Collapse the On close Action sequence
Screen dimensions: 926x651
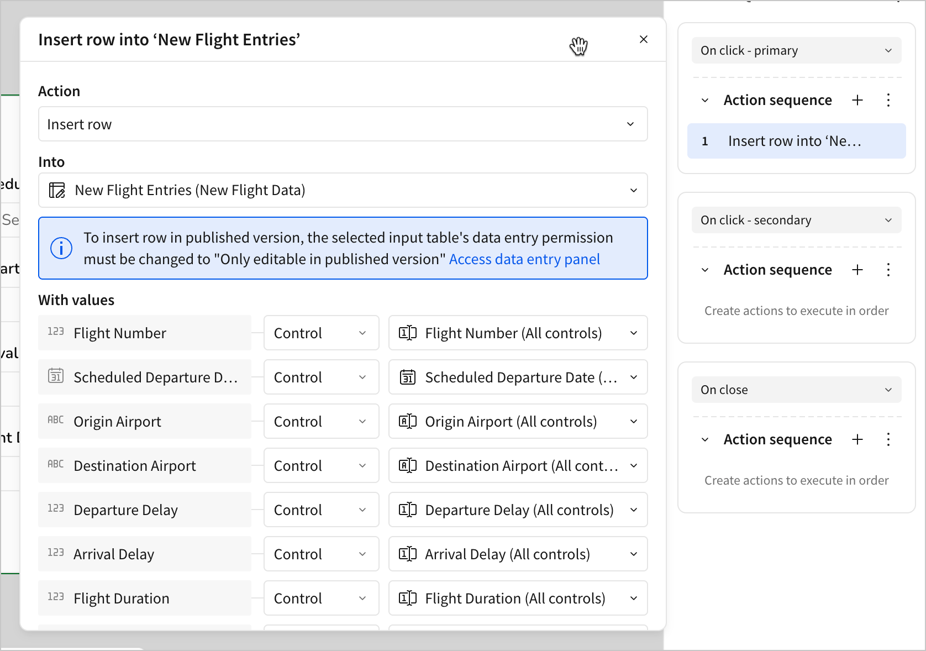[705, 440]
